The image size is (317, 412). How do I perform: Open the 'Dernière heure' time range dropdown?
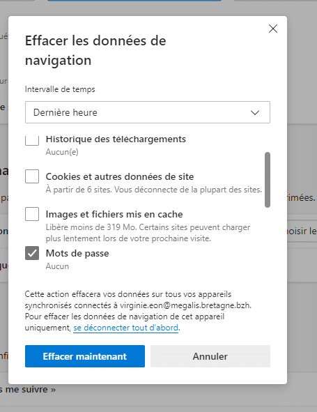click(x=148, y=112)
